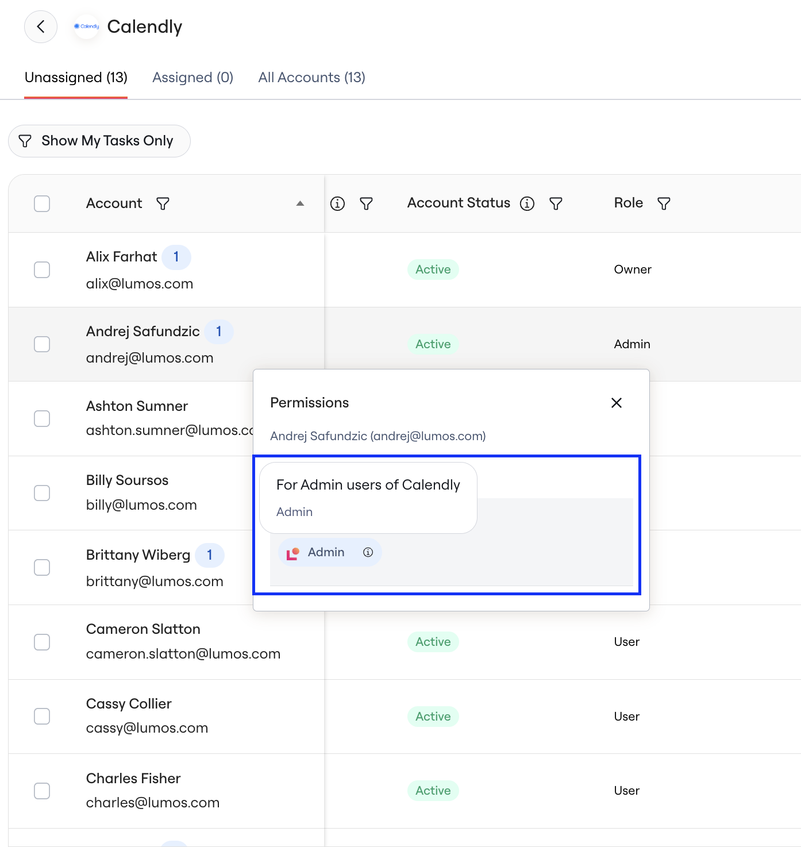Click the Cassy Collier account name
The width and height of the screenshot is (801, 847).
click(129, 704)
